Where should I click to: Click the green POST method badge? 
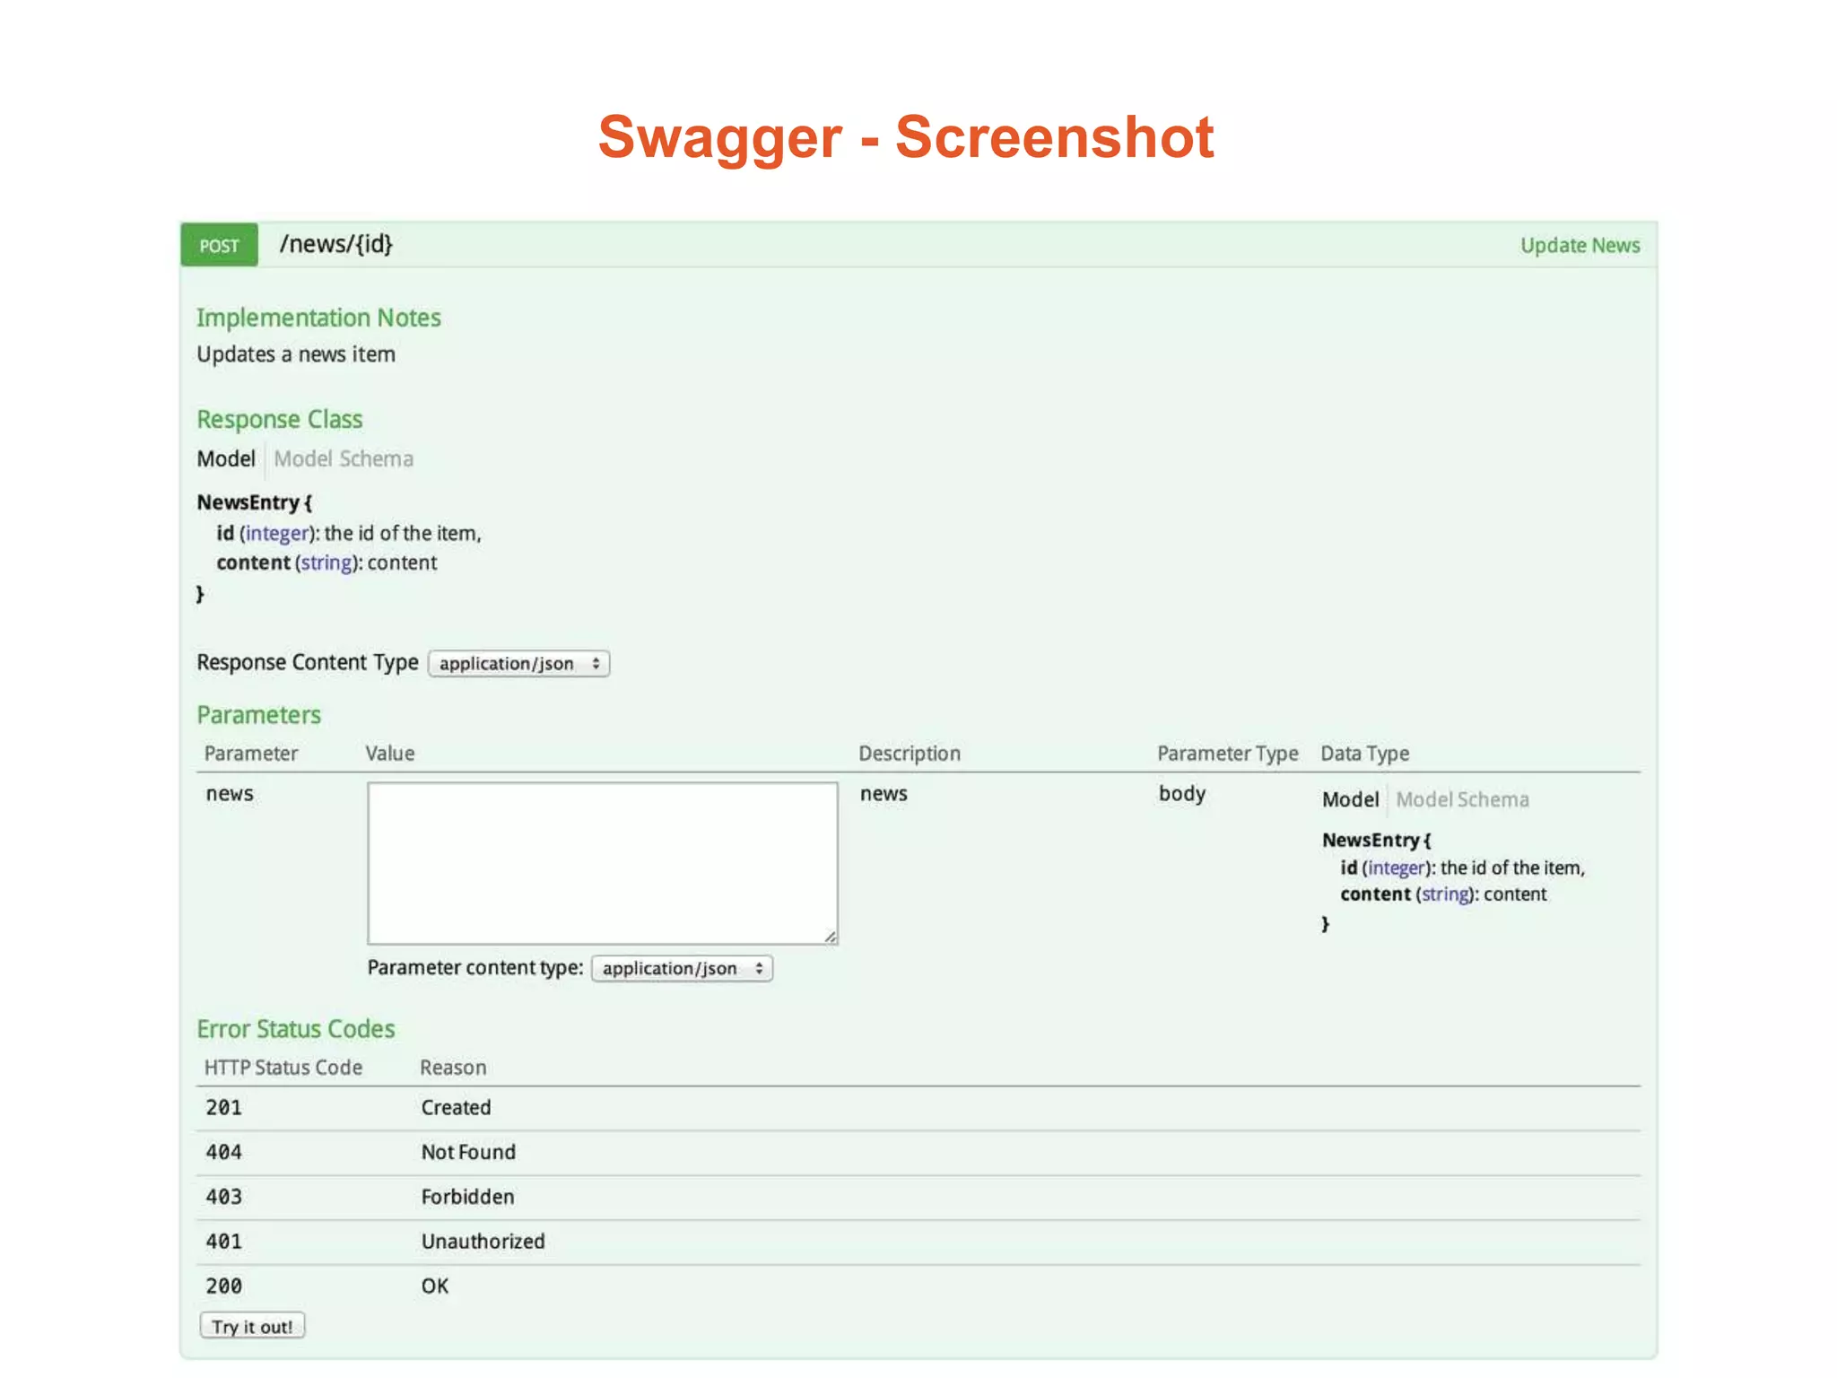(x=219, y=245)
